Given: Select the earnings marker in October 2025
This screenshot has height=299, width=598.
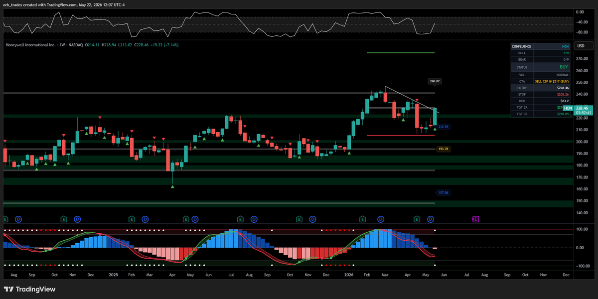Looking at the screenshot, I should 299,219.
